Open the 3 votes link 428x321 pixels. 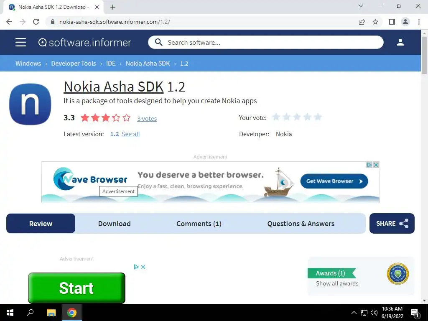point(147,118)
